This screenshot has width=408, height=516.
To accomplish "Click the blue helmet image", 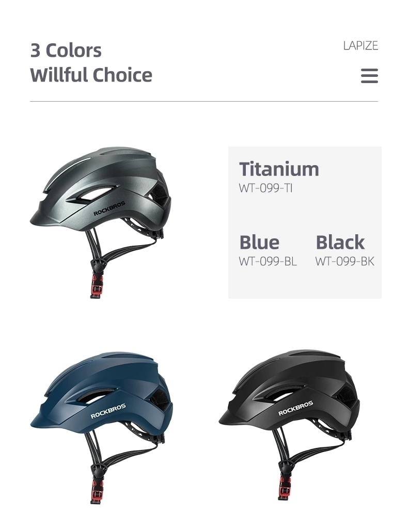I will [x=101, y=427].
